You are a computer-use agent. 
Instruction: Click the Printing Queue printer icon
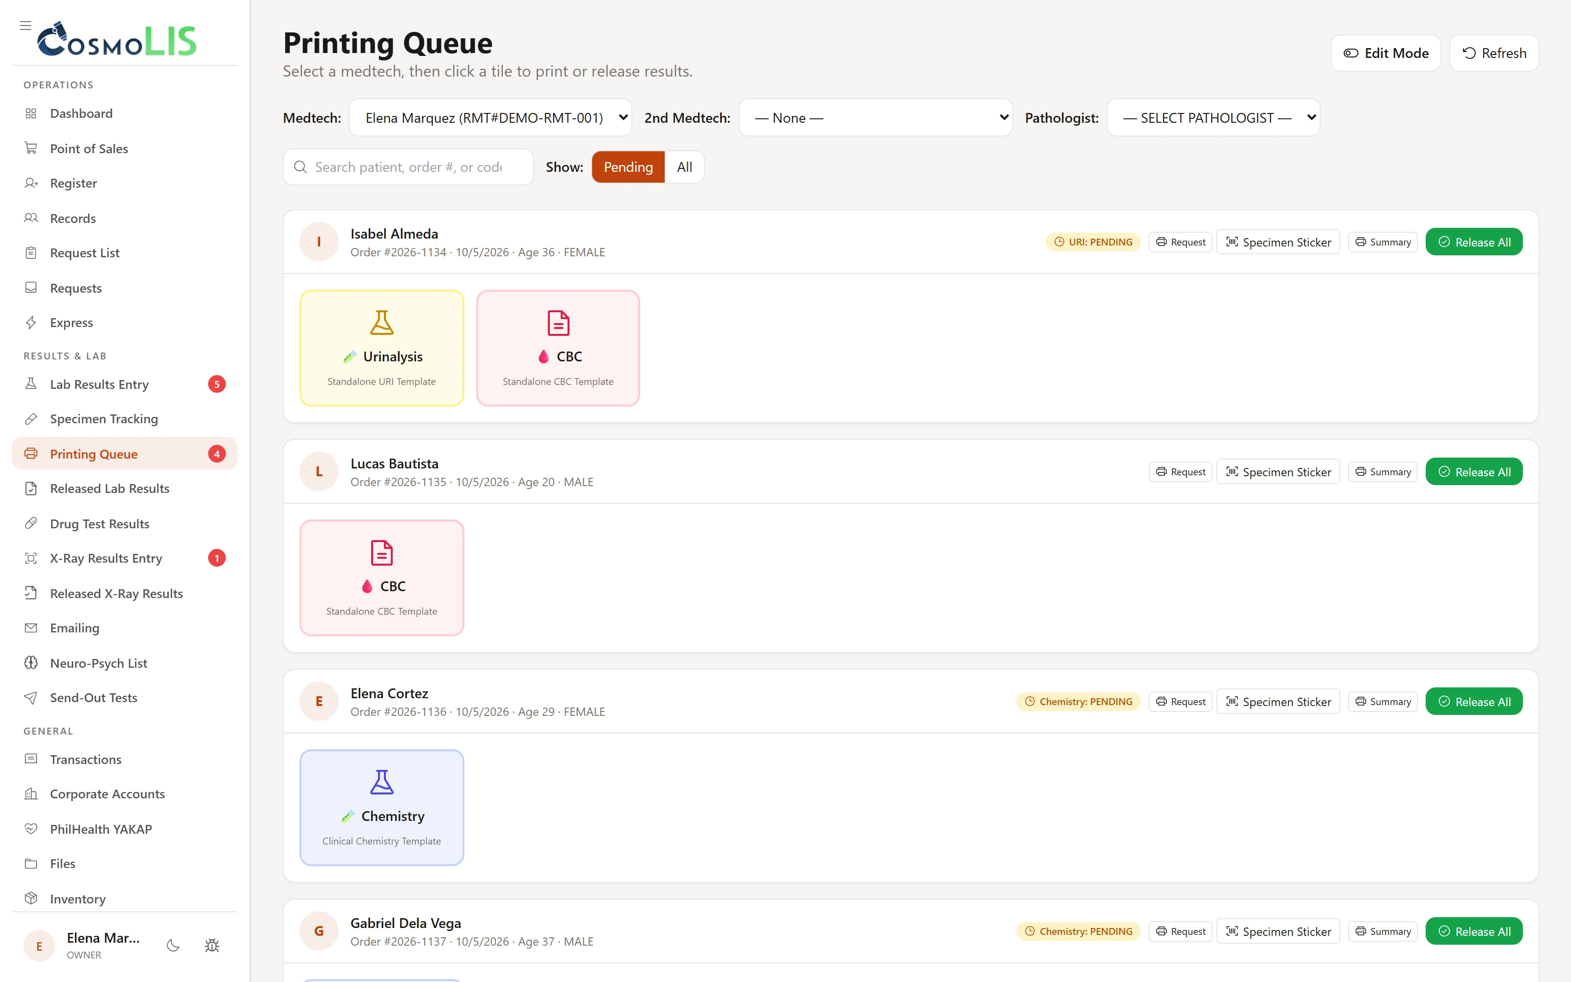tap(30, 453)
